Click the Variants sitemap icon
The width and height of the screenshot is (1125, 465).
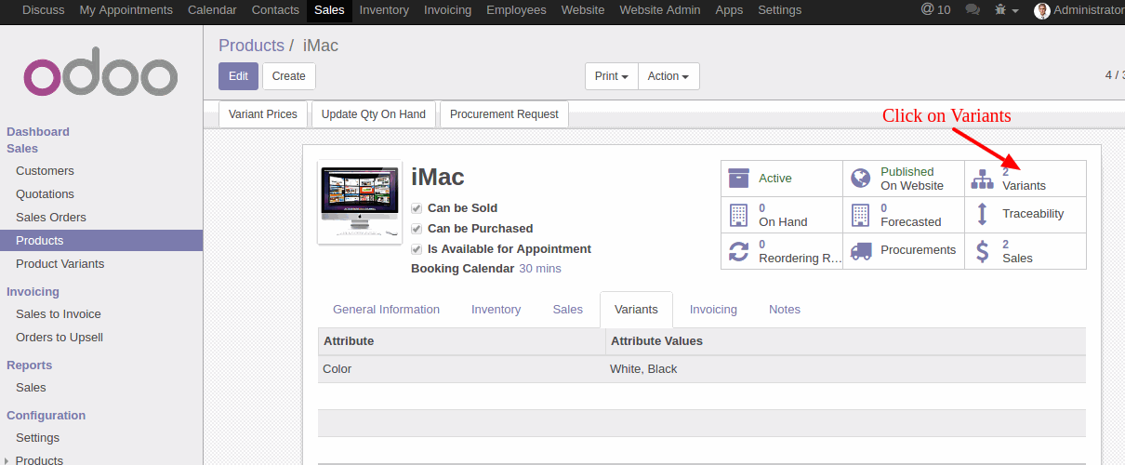coord(982,178)
